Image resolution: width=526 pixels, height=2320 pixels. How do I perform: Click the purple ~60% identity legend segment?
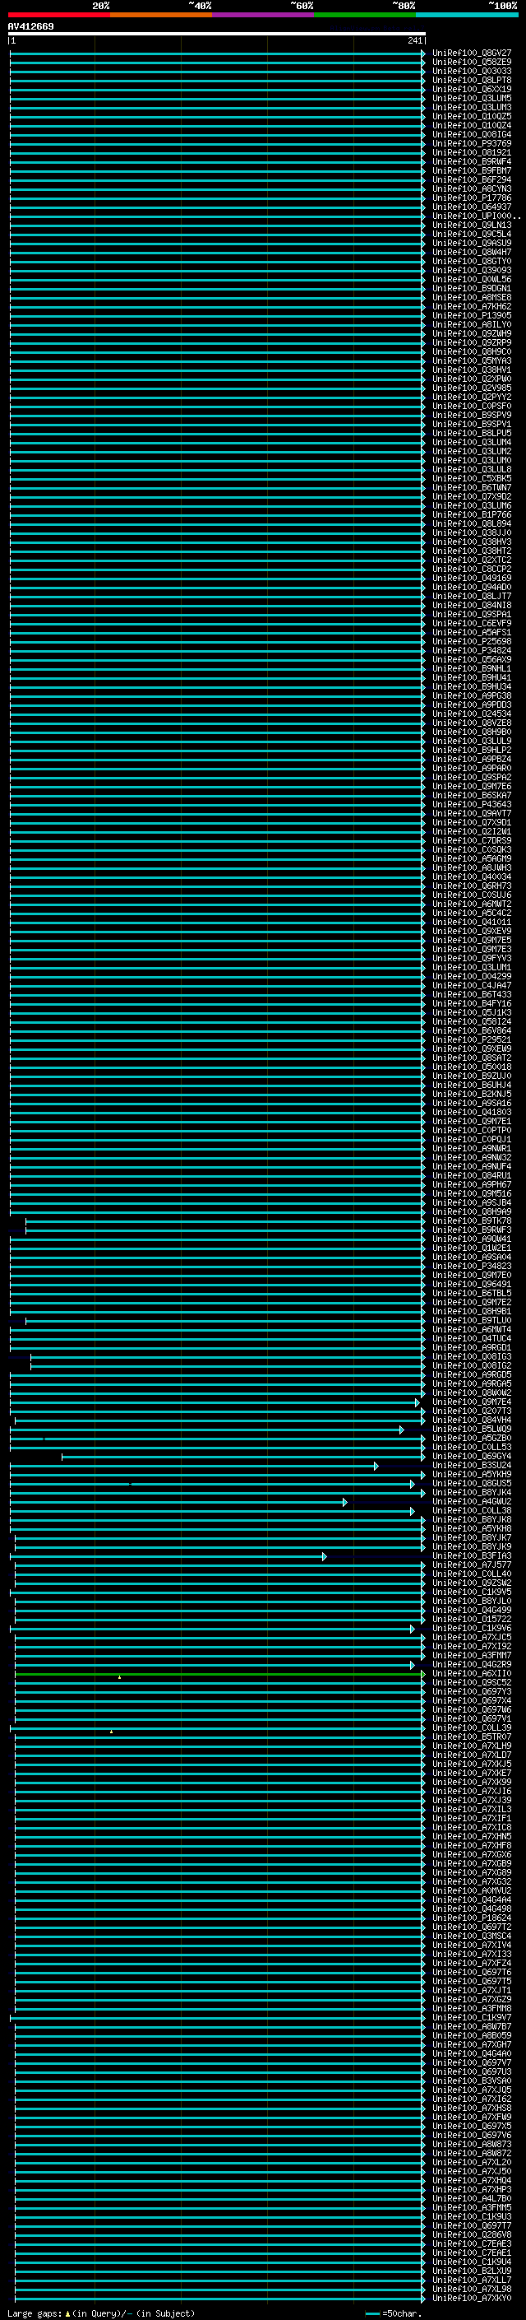point(264,15)
